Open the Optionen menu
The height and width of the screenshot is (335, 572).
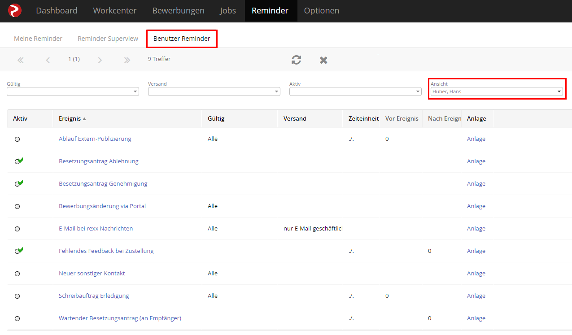(x=322, y=10)
